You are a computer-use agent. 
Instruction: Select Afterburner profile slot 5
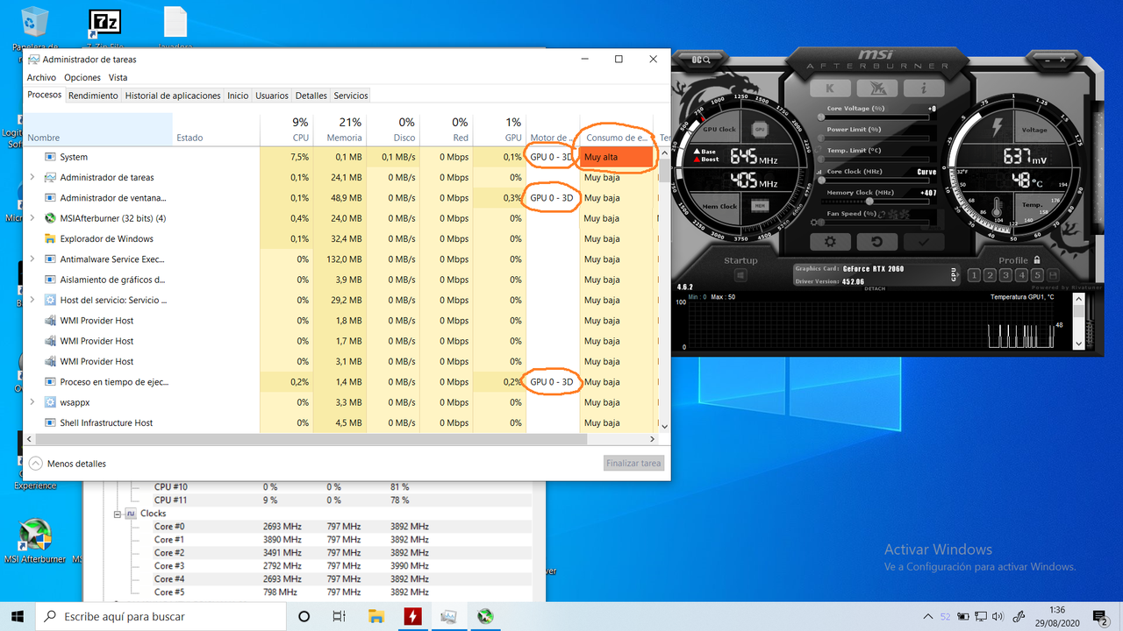1037,275
